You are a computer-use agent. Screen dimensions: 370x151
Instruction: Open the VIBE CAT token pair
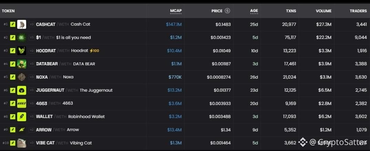point(64,143)
